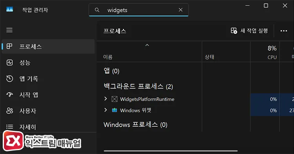This screenshot has width=294, height=154.
Task: Click the 프로세스 page title
Action: (115, 31)
